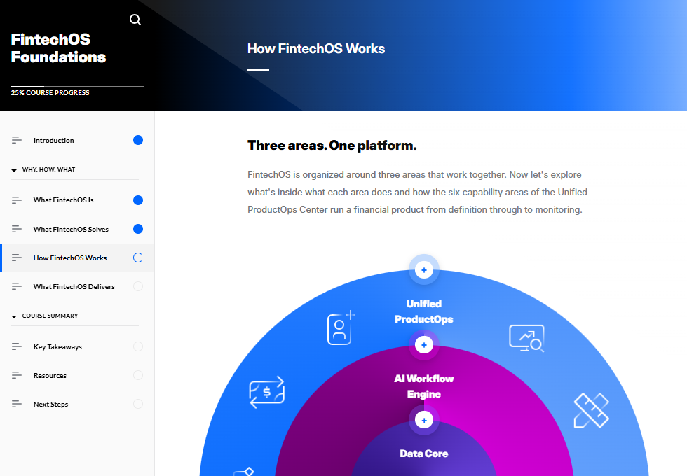Image resolution: width=687 pixels, height=476 pixels.
Task: Click the COURSE SUMMARY section heading
Action: point(50,316)
